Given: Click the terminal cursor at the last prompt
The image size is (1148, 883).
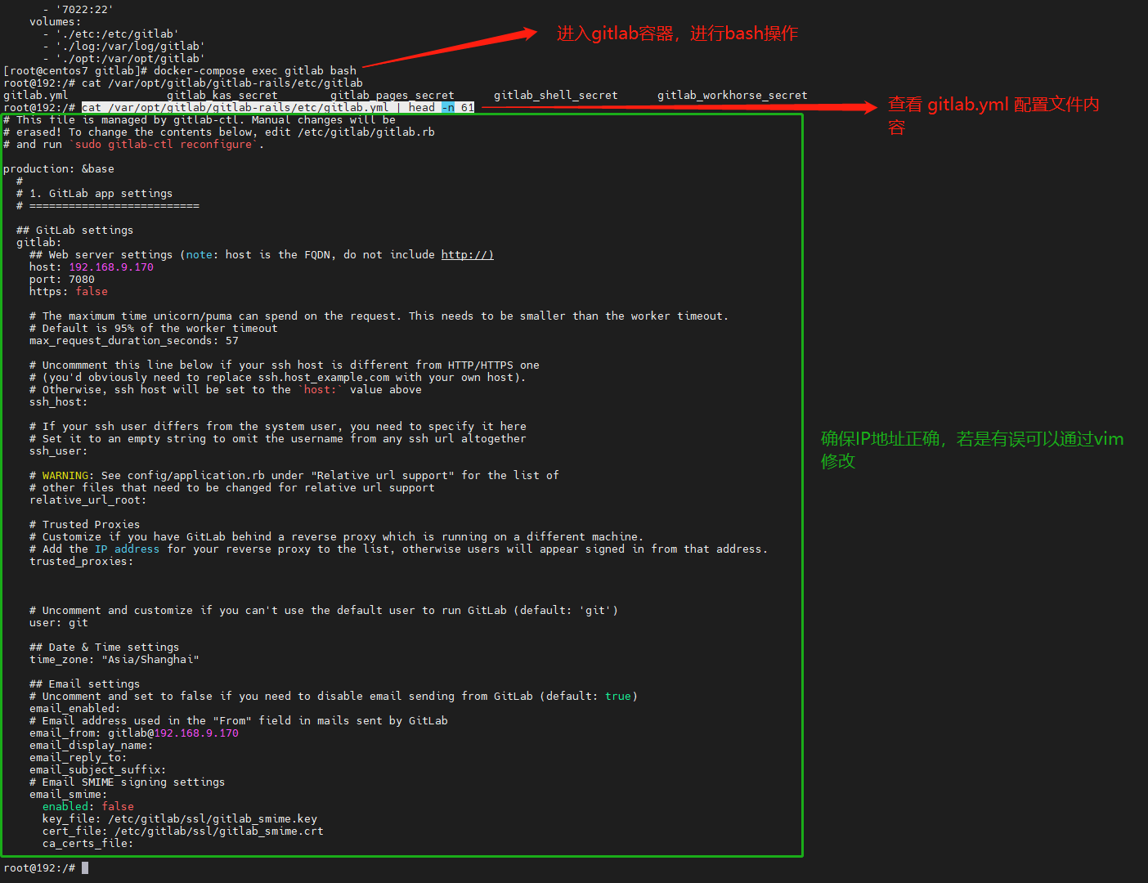Looking at the screenshot, I should [x=85, y=867].
